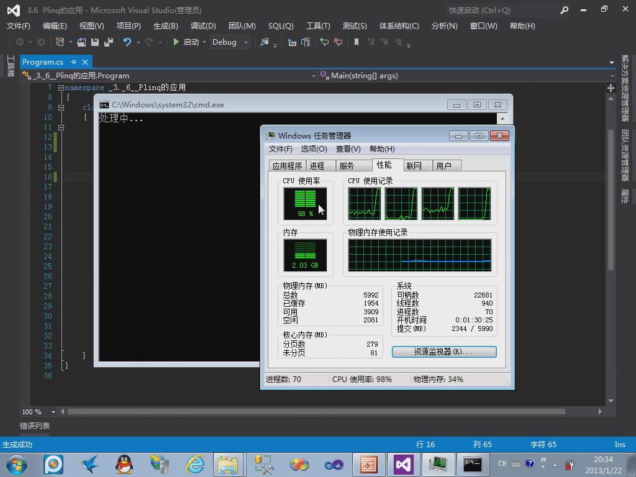Click the CPU 使用率 98 % gauge
The image size is (636, 477).
pyautogui.click(x=305, y=204)
